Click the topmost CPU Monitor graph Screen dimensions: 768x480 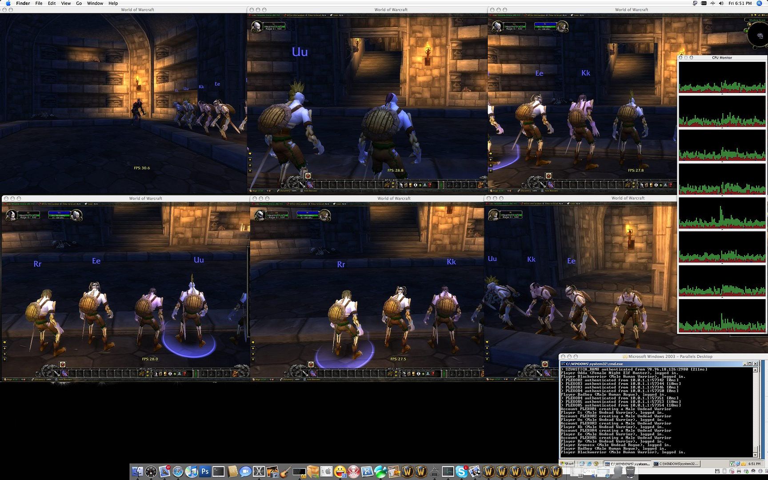coord(722,77)
